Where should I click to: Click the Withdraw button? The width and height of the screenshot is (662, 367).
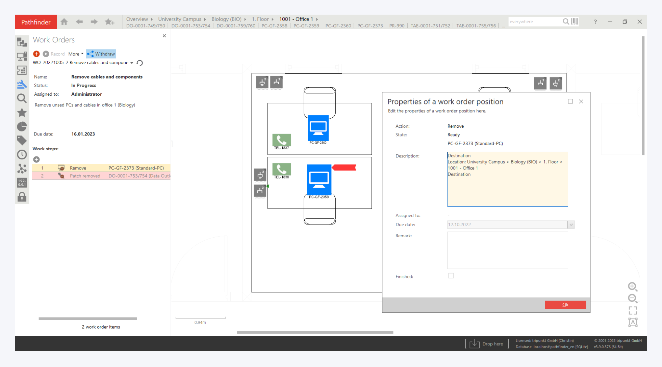coord(101,54)
